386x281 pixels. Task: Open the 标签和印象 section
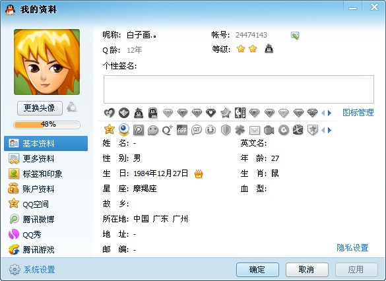(46, 173)
